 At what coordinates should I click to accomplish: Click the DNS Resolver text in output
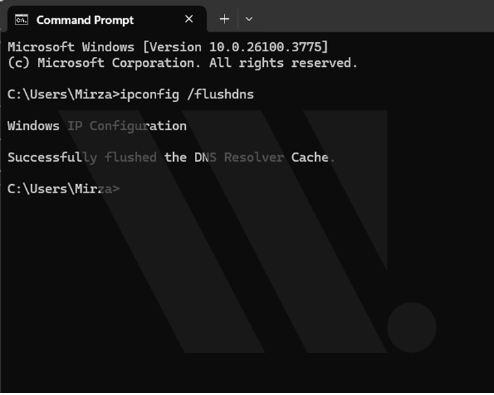239,157
